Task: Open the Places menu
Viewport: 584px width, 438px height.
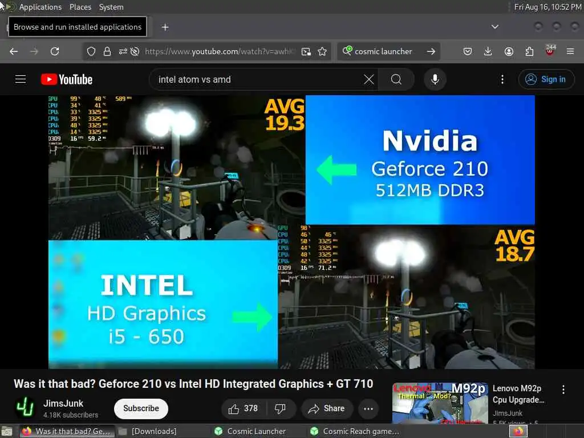Action: tap(80, 7)
